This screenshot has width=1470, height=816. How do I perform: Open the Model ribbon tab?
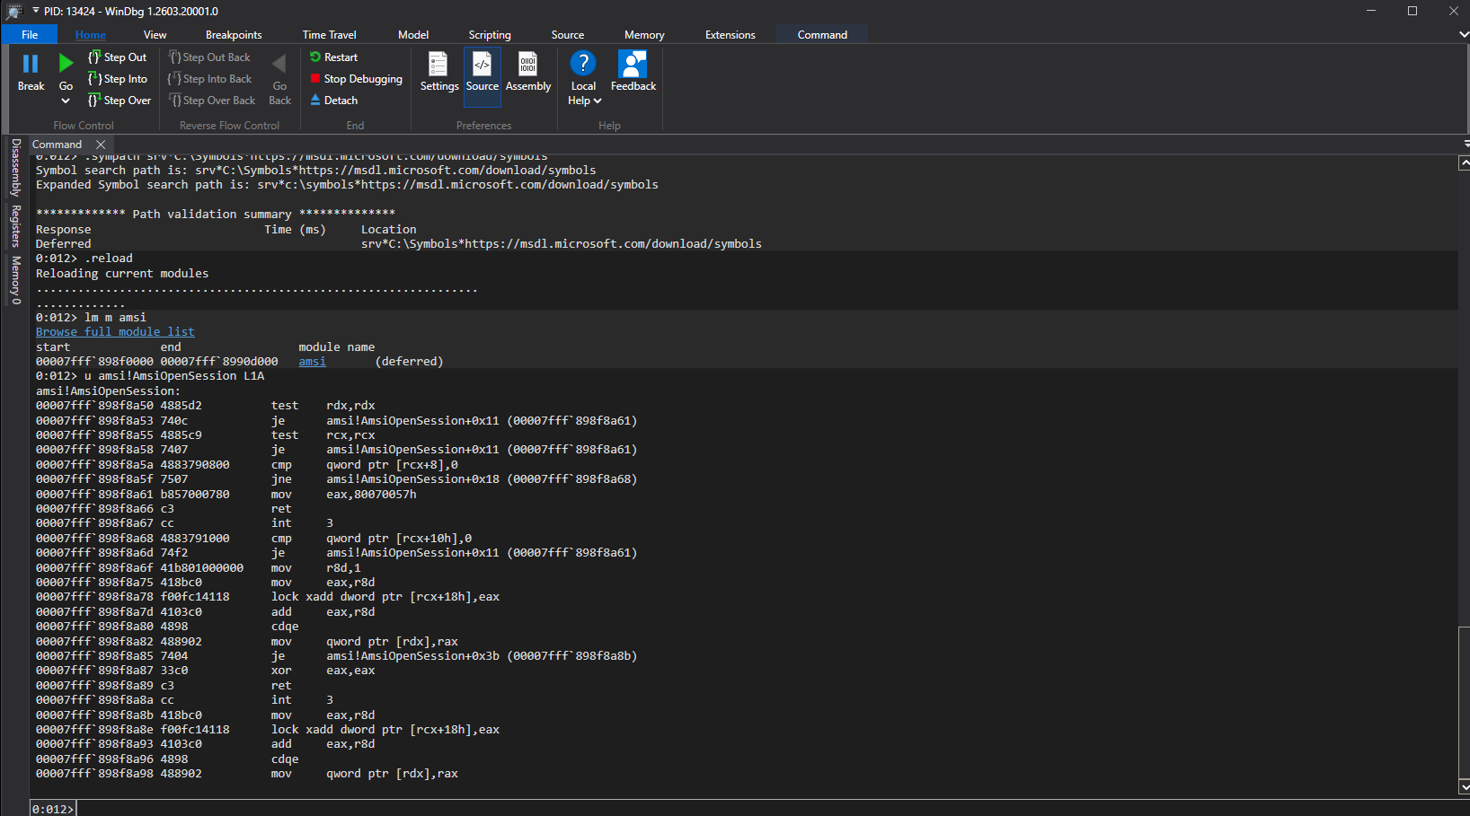point(413,35)
